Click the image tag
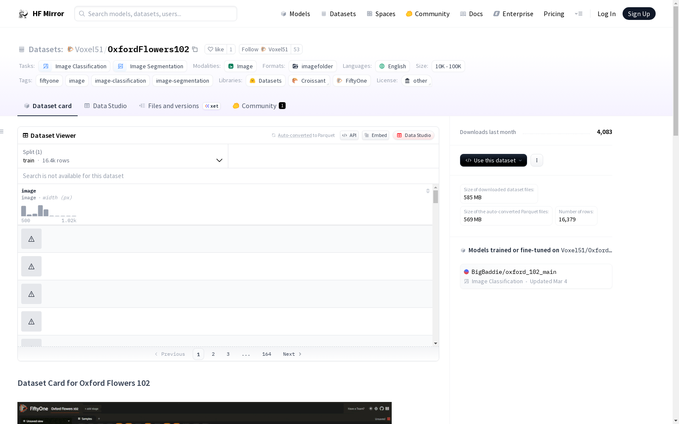 coord(77,81)
